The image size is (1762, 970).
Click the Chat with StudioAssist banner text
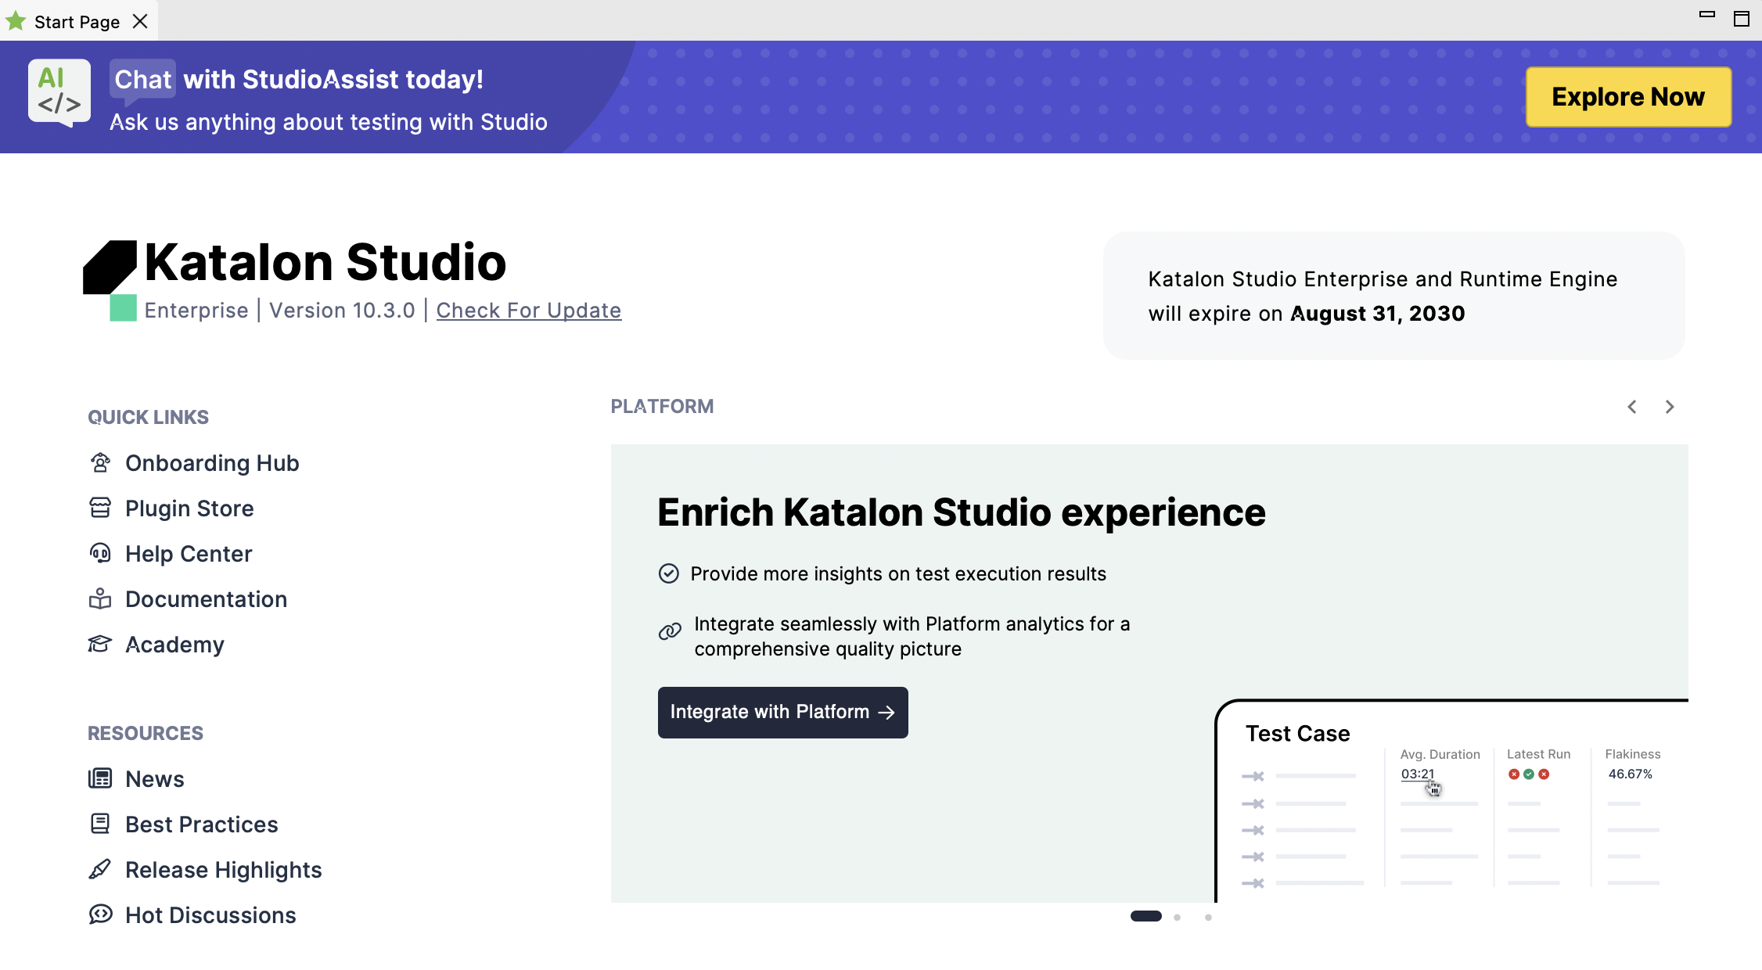point(299,79)
